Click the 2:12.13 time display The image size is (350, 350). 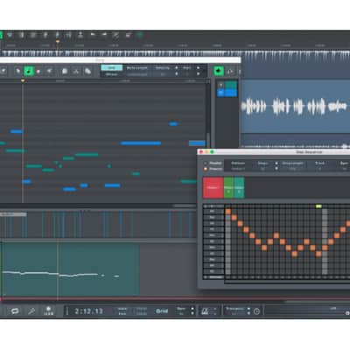pyautogui.click(x=88, y=311)
